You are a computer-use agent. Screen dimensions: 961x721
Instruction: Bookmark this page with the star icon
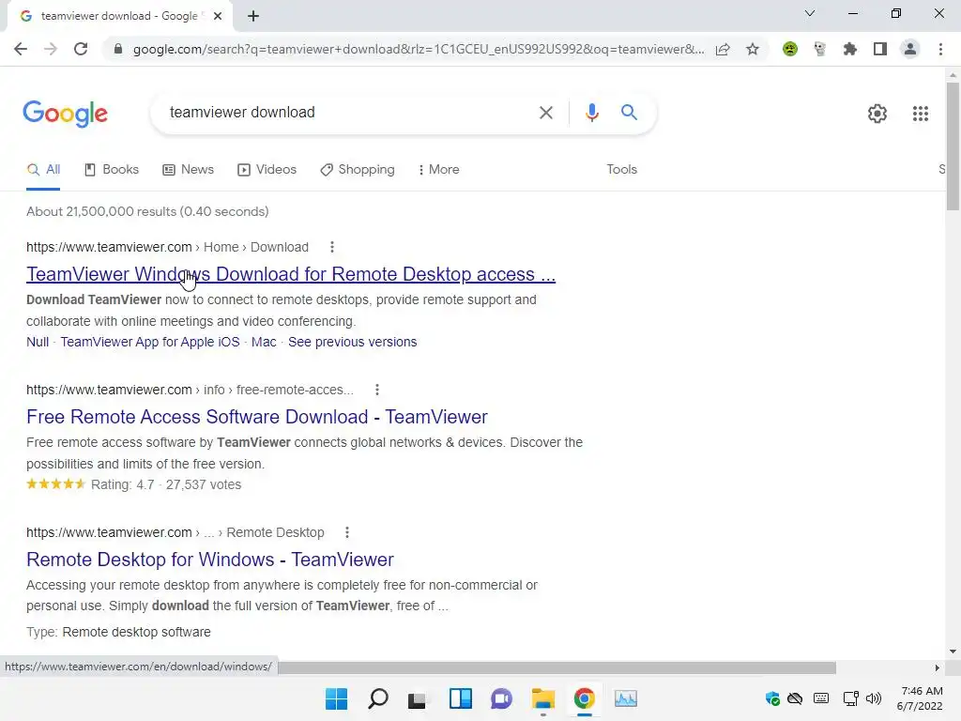coord(753,49)
